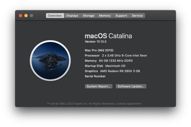The width and height of the screenshot is (191, 127).
Task: Select the Processor 2 x 3.46 GHz line
Action: pos(116,55)
